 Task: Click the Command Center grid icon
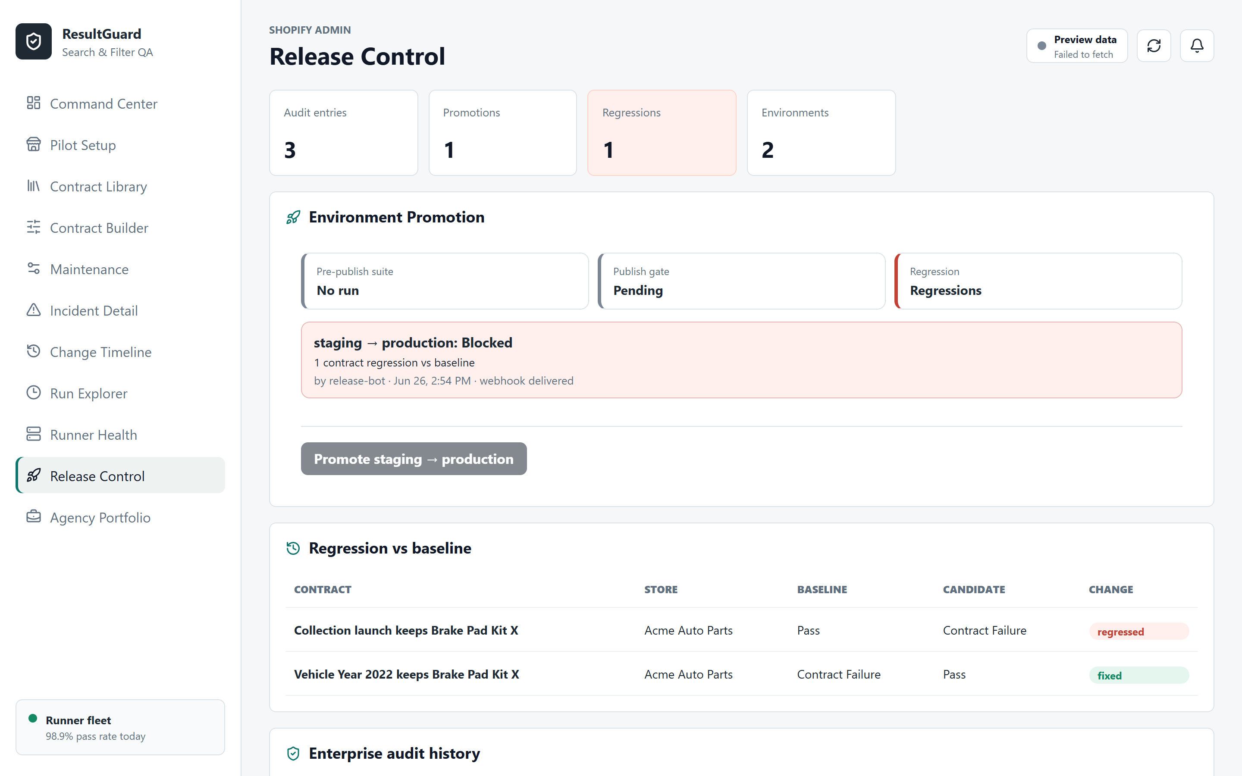point(33,103)
